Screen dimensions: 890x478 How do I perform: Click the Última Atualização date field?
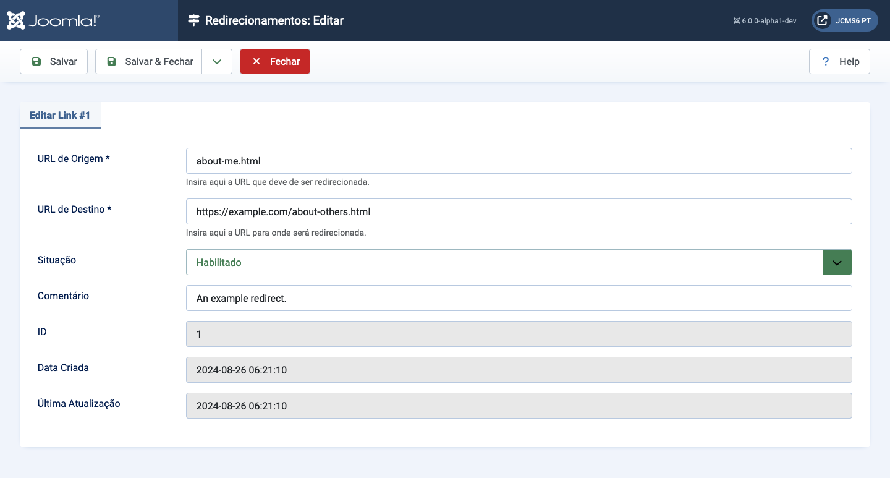pos(519,406)
